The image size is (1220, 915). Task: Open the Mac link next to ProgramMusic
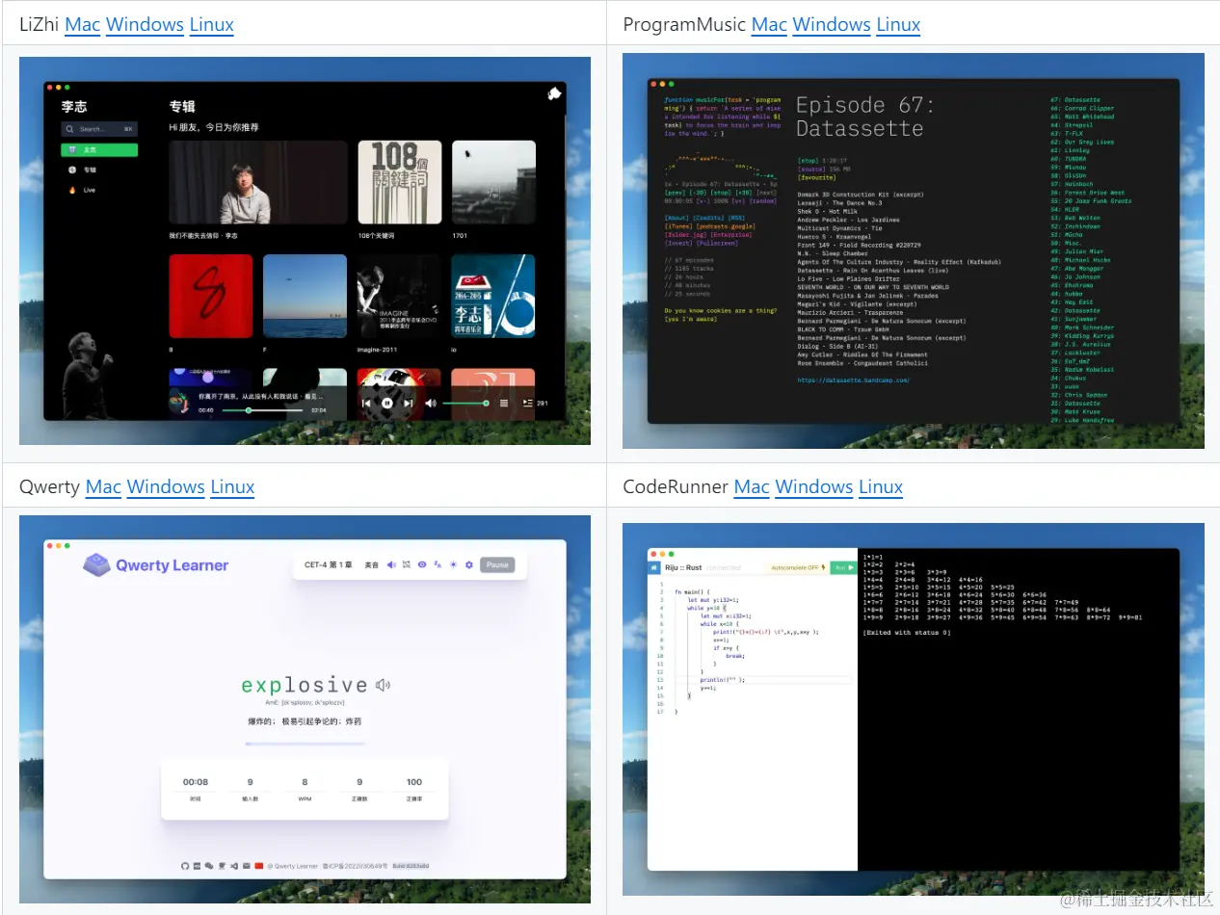point(769,25)
